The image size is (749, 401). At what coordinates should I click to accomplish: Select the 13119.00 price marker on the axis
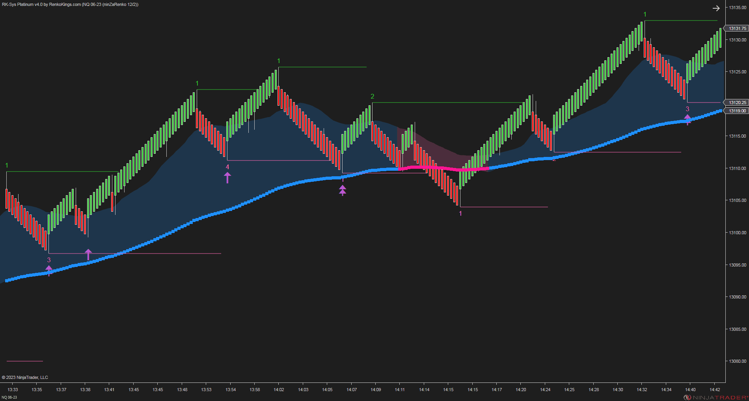[736, 111]
